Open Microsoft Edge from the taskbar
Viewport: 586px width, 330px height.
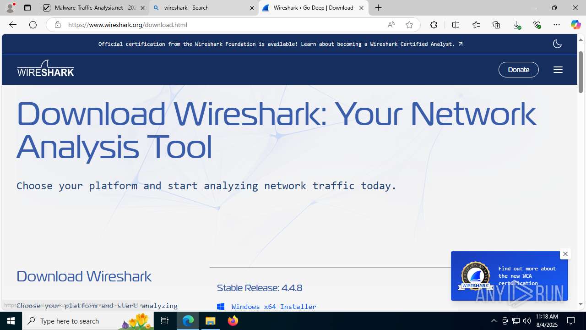point(188,321)
